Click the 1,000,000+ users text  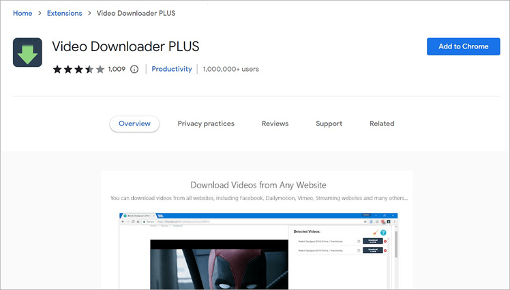click(x=231, y=69)
